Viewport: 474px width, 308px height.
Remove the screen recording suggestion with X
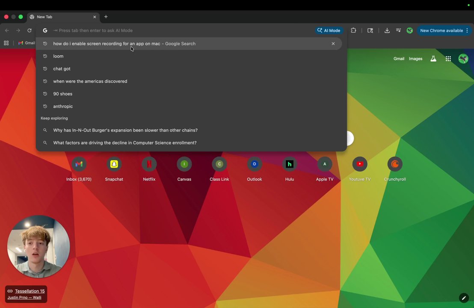[333, 44]
